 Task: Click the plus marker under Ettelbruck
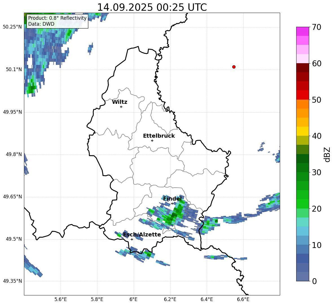pyautogui.click(x=152, y=141)
